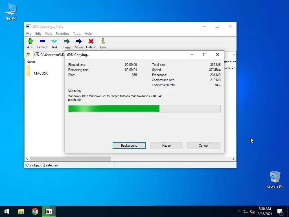Open the Tools menu
Viewport: 289px width, 217px height.
pyautogui.click(x=77, y=34)
